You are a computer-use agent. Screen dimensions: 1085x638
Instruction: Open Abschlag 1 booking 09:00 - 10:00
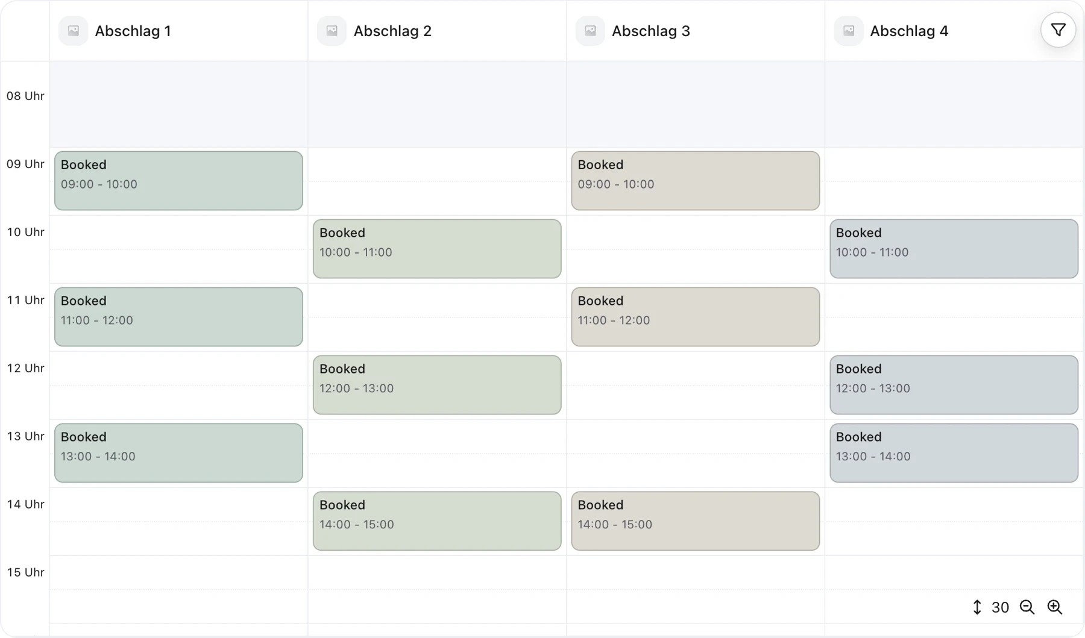pos(178,181)
